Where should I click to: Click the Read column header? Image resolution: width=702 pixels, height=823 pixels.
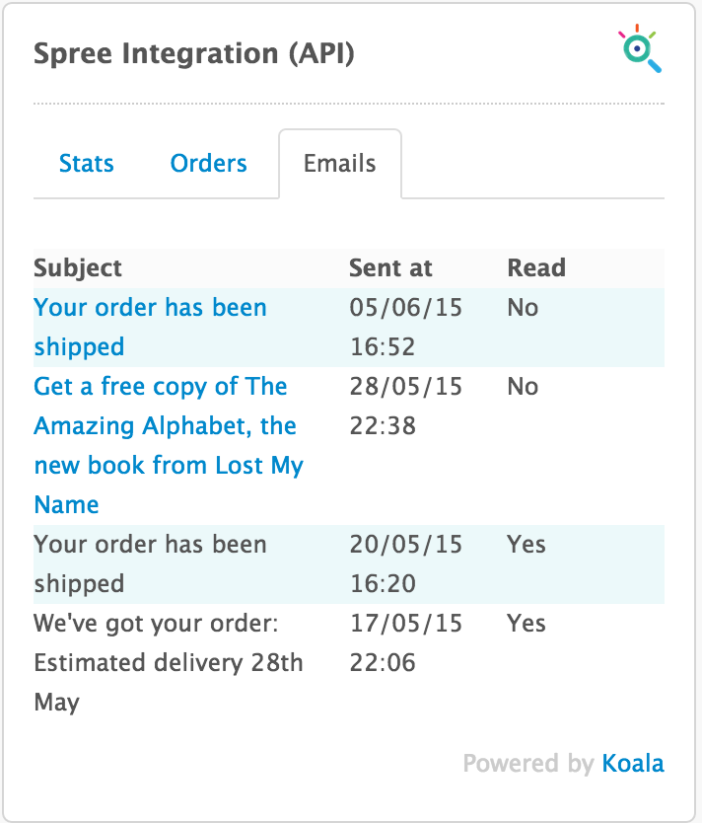pyautogui.click(x=536, y=268)
